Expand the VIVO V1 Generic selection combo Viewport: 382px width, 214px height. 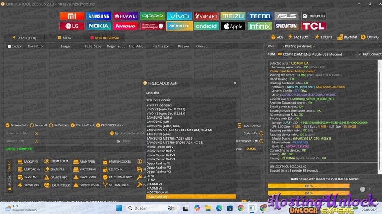pyautogui.click(x=191, y=100)
